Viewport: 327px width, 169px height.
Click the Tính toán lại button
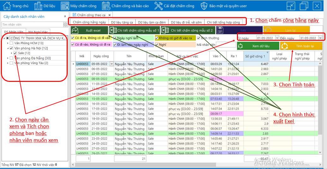point(301,46)
